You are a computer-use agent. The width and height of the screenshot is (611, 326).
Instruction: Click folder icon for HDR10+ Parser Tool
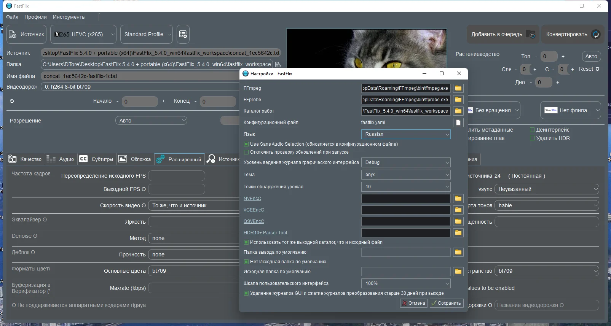pyautogui.click(x=458, y=233)
